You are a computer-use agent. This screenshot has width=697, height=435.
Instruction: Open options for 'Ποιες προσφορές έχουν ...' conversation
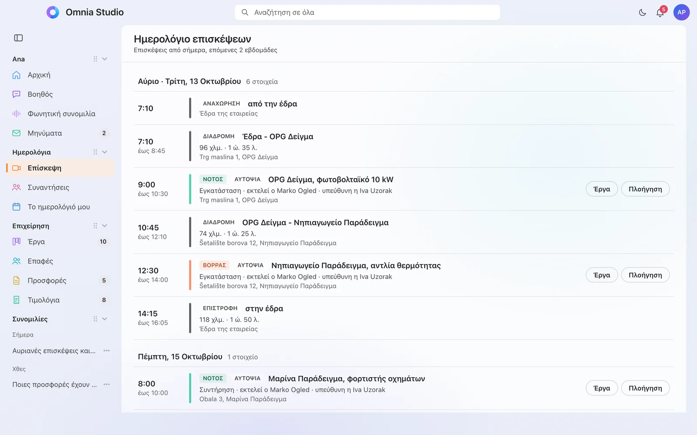(x=107, y=385)
